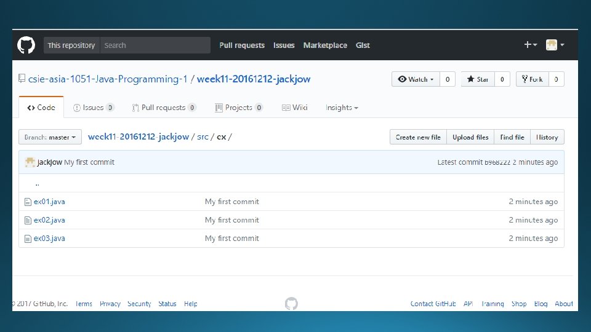Click Upload files button
591x332 pixels.
coord(470,137)
